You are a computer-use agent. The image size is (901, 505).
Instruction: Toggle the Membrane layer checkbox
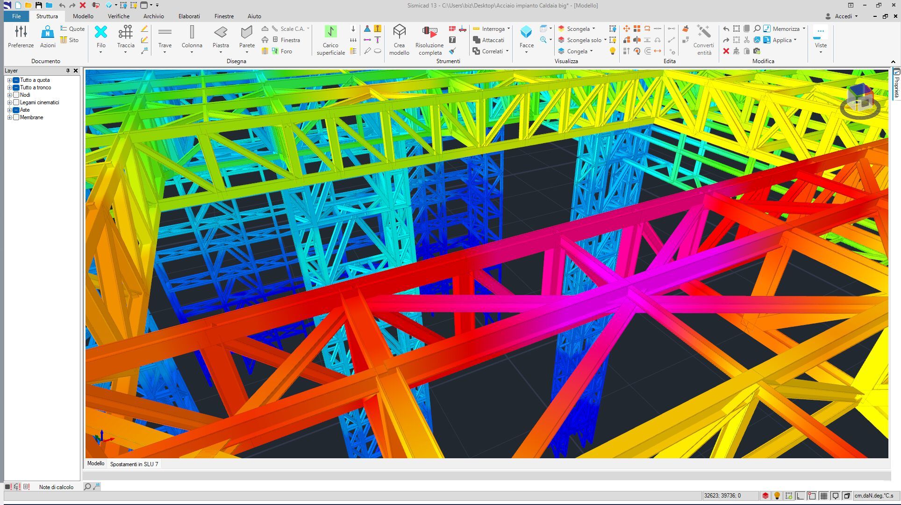coord(16,117)
